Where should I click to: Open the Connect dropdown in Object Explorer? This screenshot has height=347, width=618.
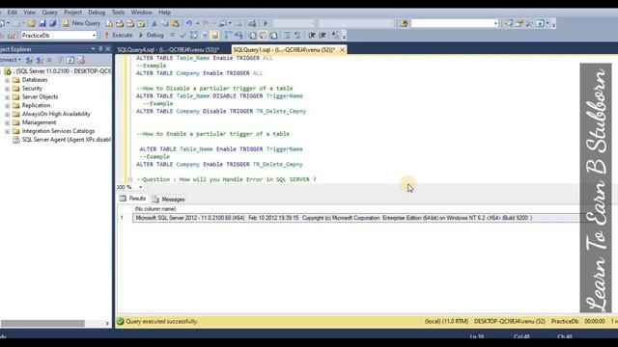[x=11, y=60]
